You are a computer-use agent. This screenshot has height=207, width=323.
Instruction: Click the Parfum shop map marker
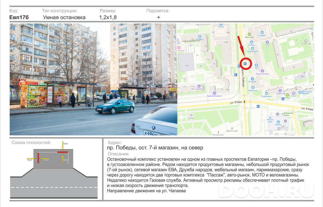click(270, 118)
